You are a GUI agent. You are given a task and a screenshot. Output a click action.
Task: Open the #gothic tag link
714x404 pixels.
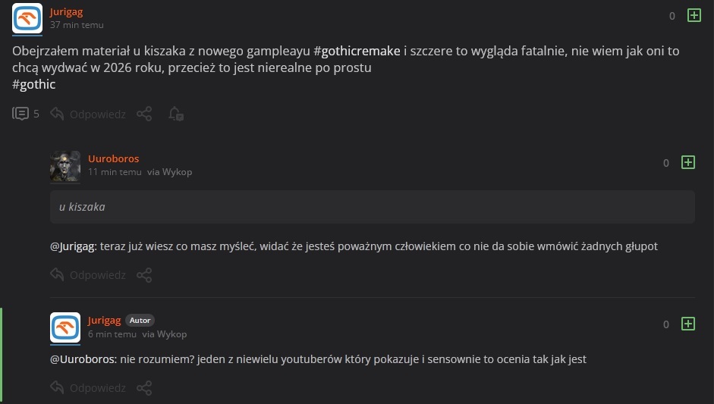coord(34,84)
